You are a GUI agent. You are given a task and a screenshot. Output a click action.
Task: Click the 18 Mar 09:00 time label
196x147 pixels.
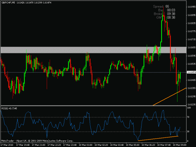tap(180, 145)
